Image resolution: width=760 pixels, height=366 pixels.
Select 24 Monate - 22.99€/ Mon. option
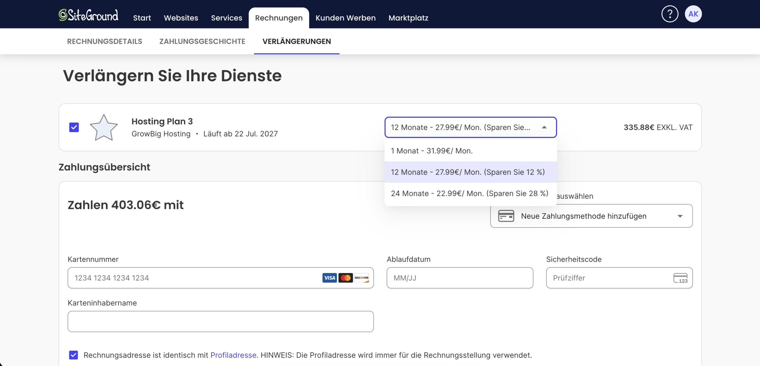pos(471,193)
